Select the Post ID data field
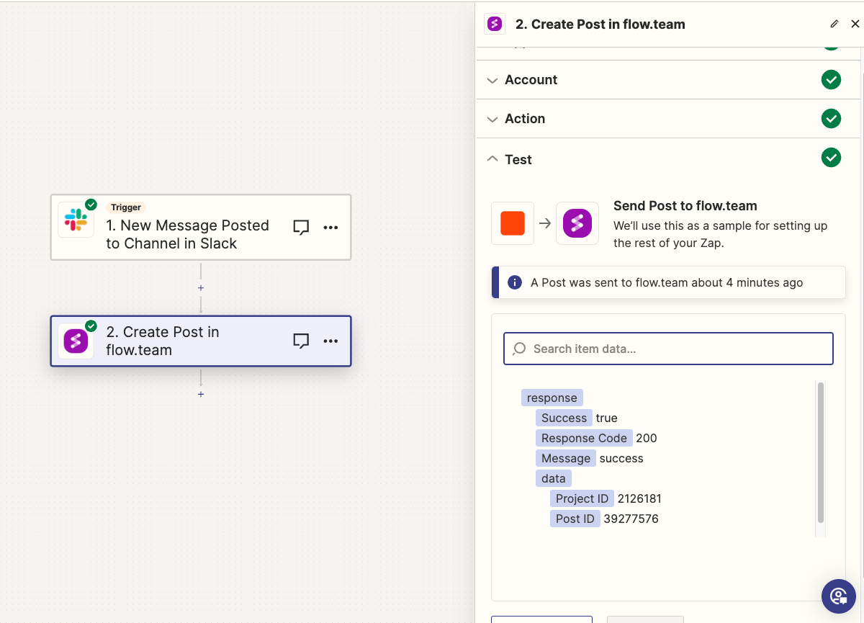Screen dimensions: 864x623 coord(575,519)
